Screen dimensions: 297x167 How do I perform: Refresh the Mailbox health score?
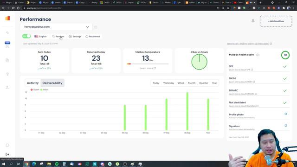click(x=258, y=55)
